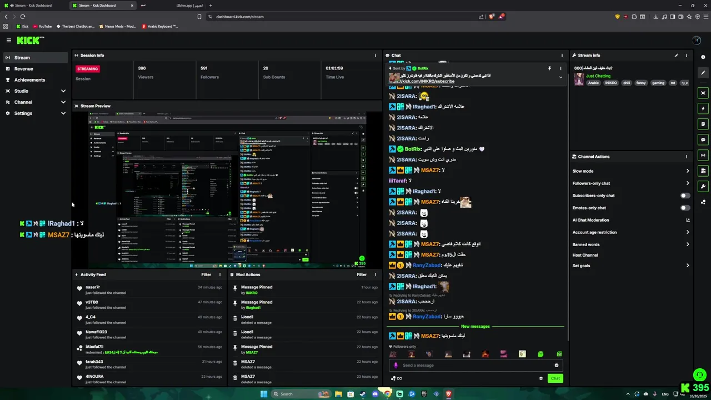Open the Activity Feed options menu

coord(219,274)
